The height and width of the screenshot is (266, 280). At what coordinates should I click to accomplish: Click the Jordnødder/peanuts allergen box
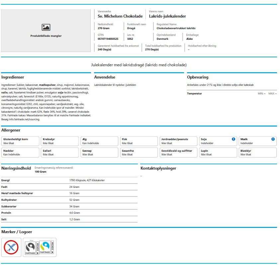178,141
